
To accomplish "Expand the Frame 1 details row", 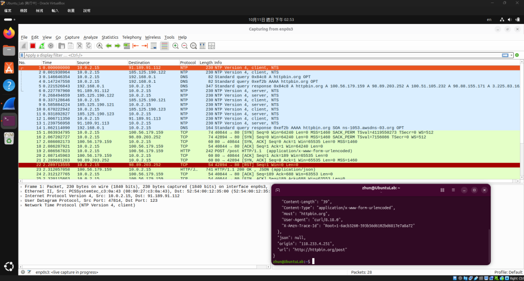I will [21, 187].
